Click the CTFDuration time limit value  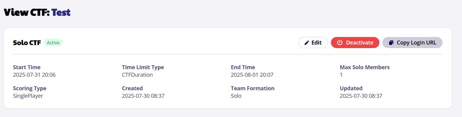[x=137, y=75]
